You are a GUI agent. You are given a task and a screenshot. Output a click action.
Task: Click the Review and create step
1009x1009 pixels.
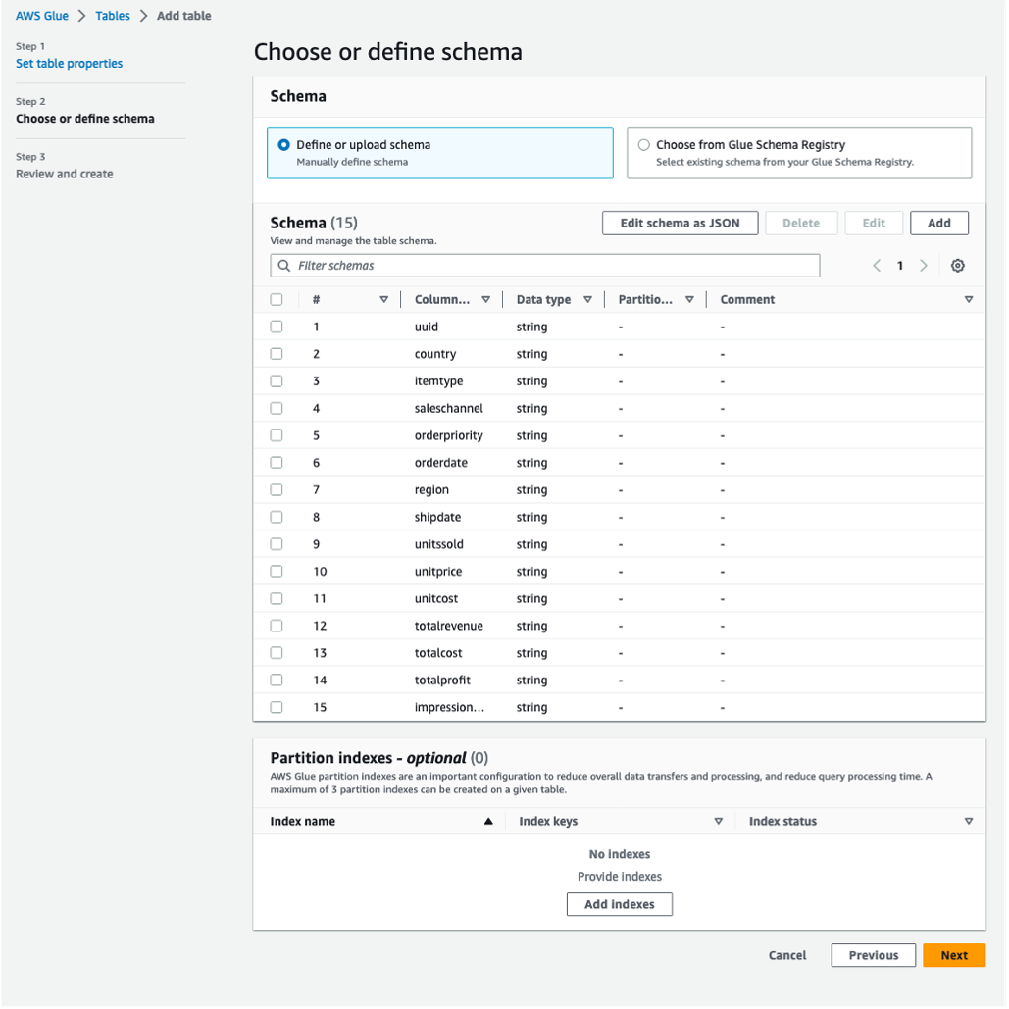(x=65, y=174)
